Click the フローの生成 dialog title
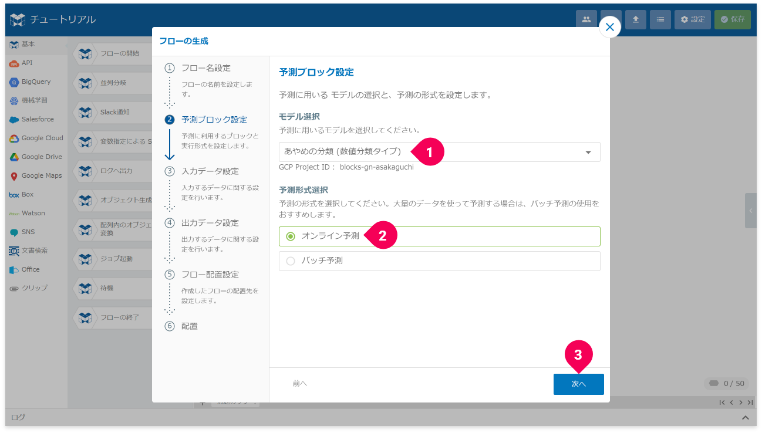The width and height of the screenshot is (762, 433). 184,41
